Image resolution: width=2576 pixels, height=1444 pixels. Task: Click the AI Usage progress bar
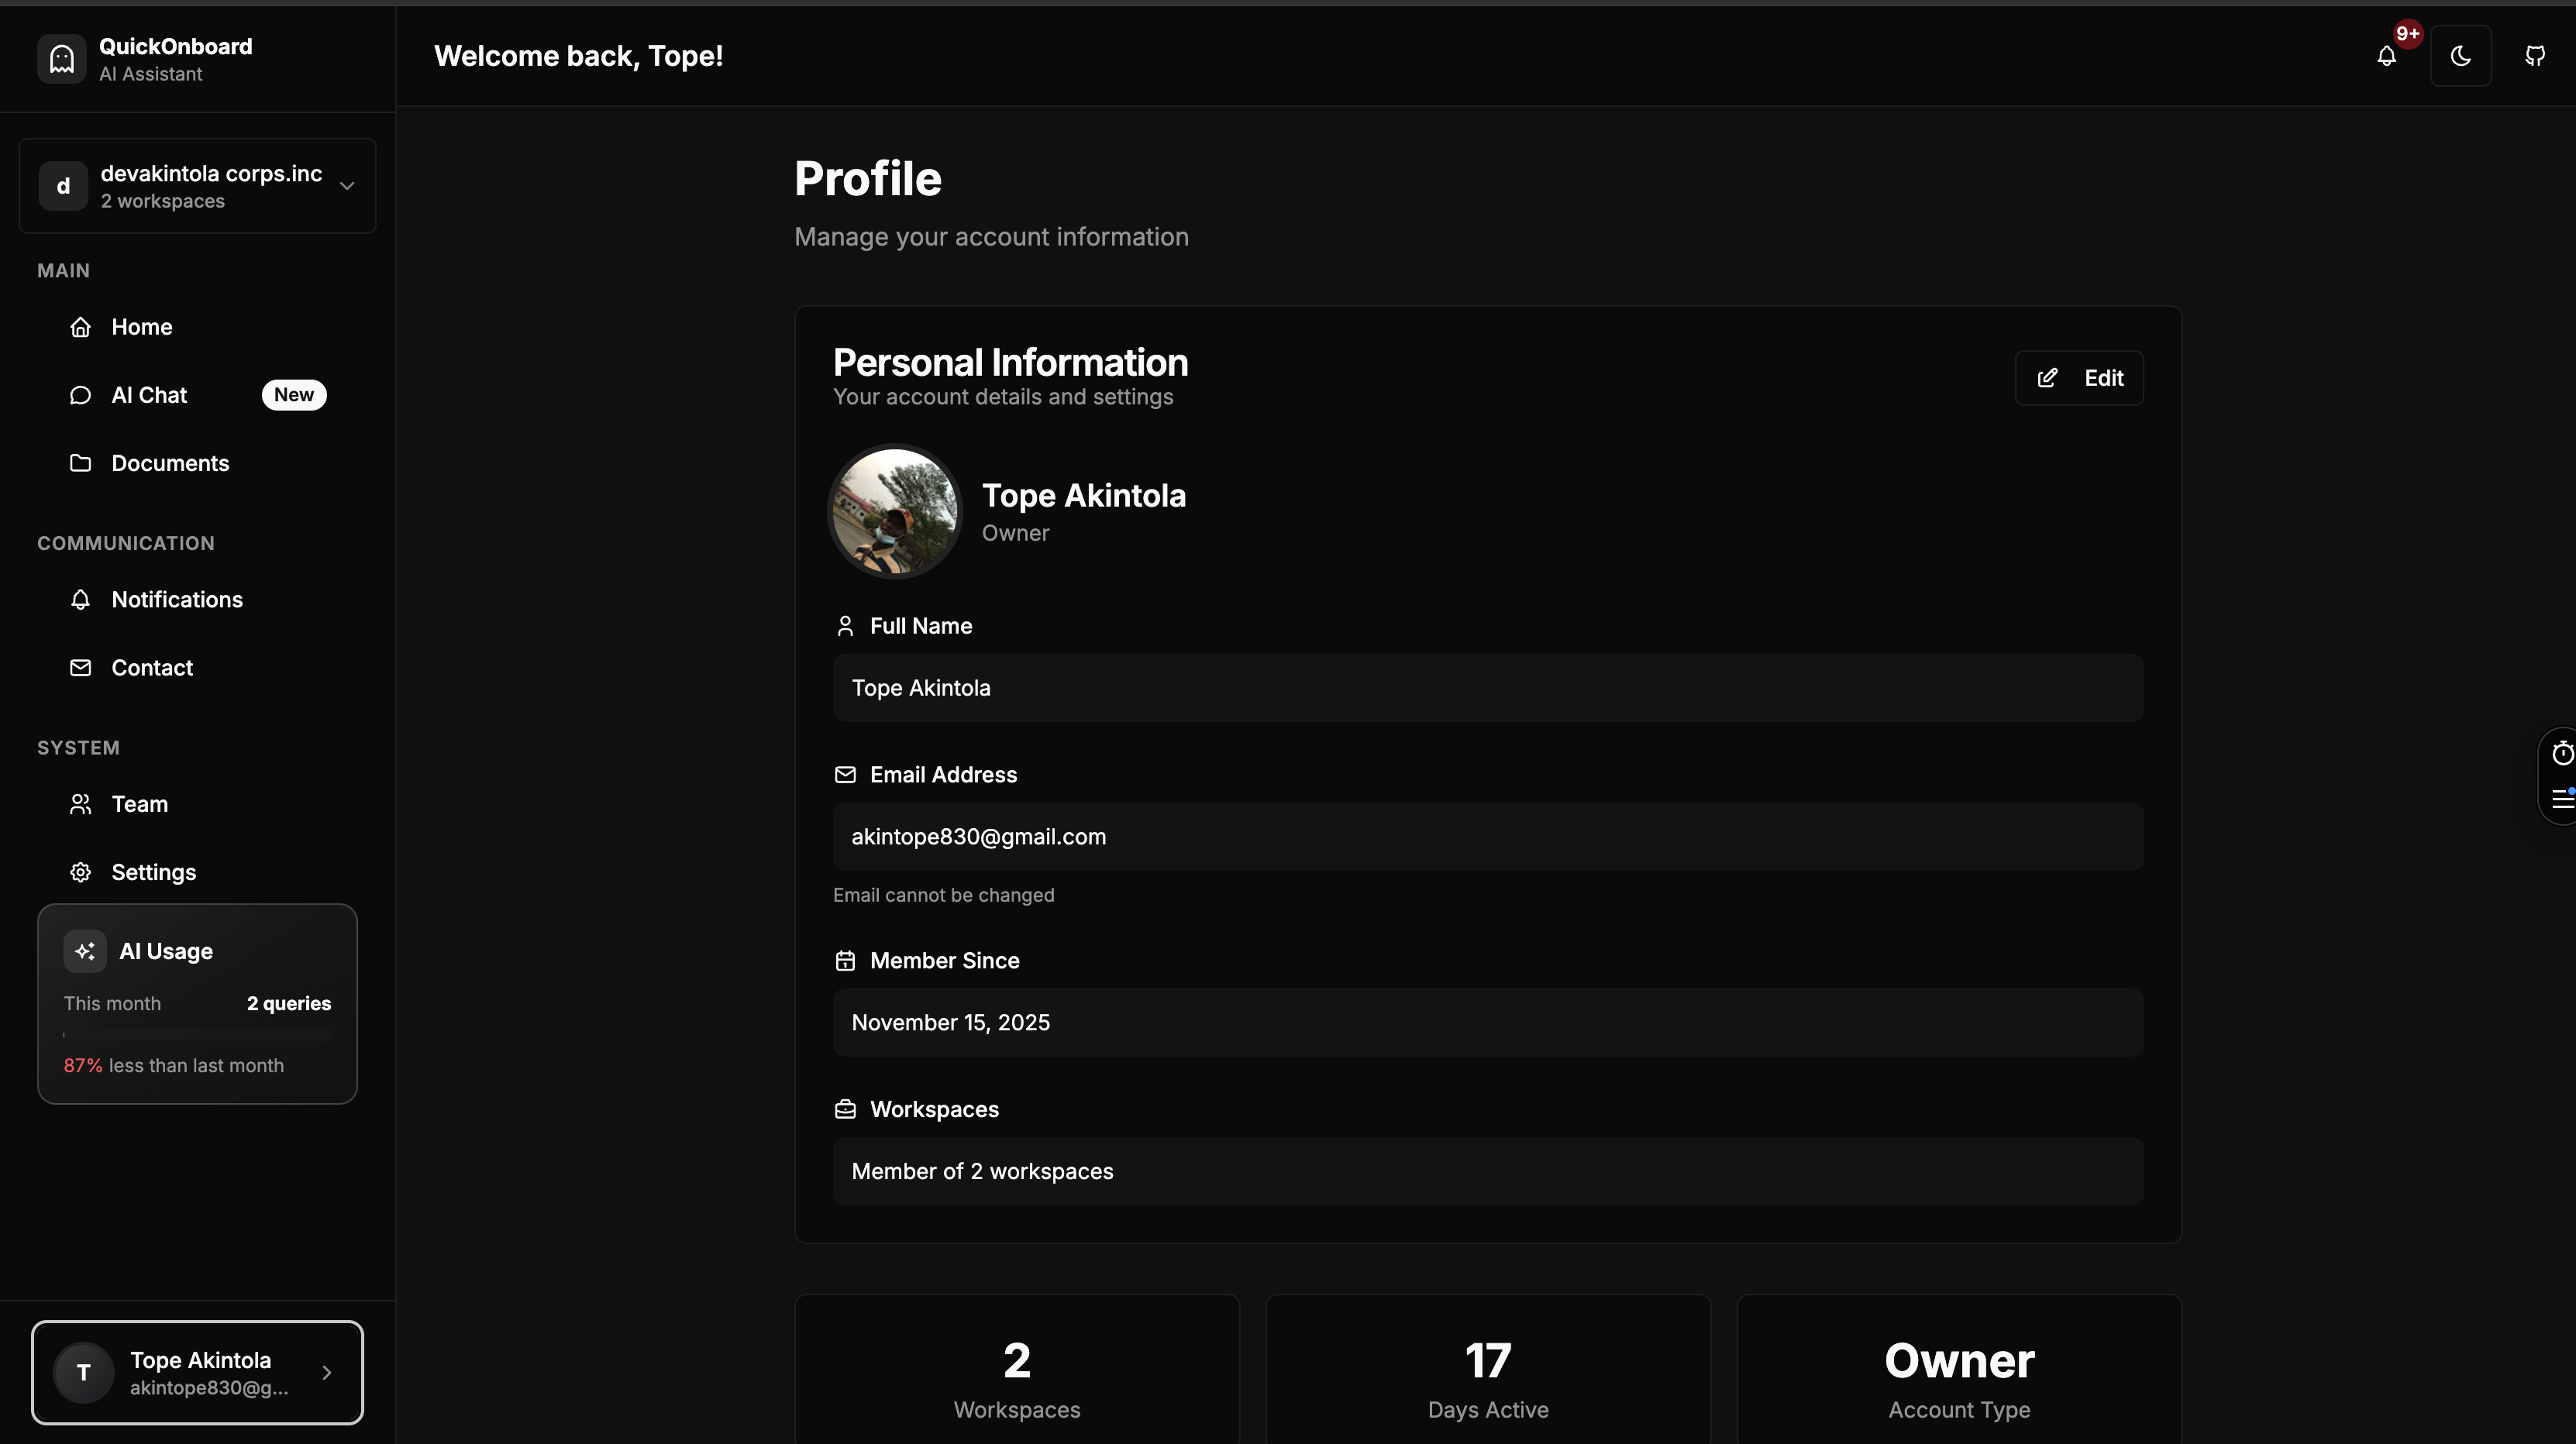click(197, 1035)
